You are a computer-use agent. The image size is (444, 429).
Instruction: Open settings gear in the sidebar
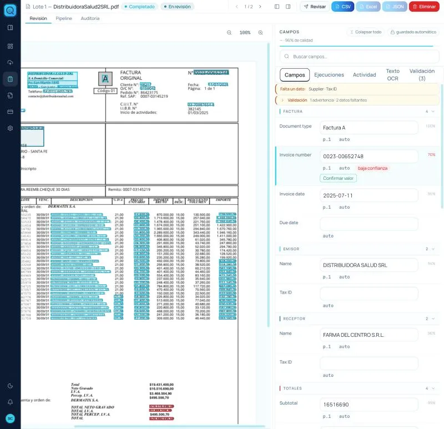click(10, 128)
